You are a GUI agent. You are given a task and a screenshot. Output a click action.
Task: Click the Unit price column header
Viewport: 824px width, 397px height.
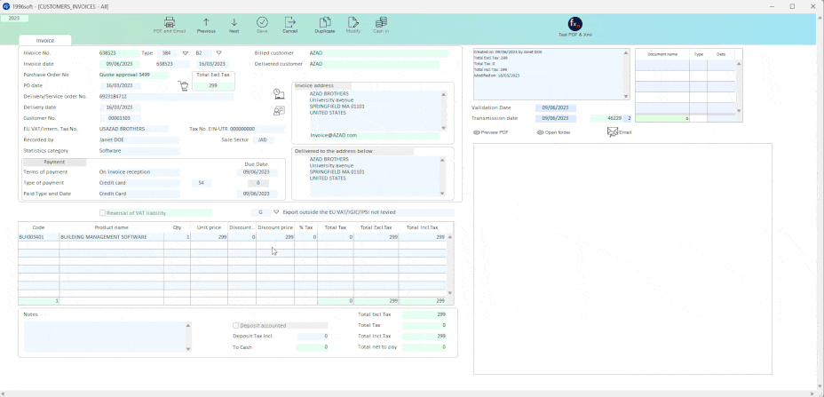[x=209, y=227]
